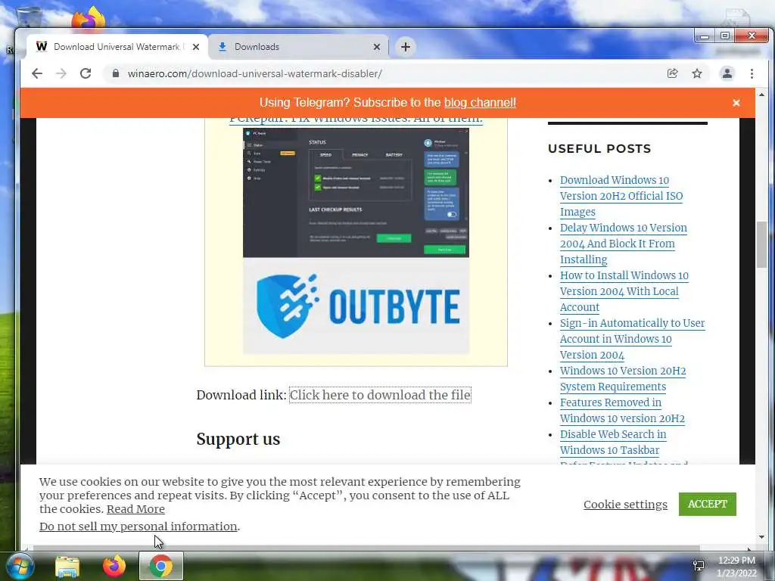Image resolution: width=775 pixels, height=581 pixels.
Task: Click the Support us heading
Action: pos(238,440)
